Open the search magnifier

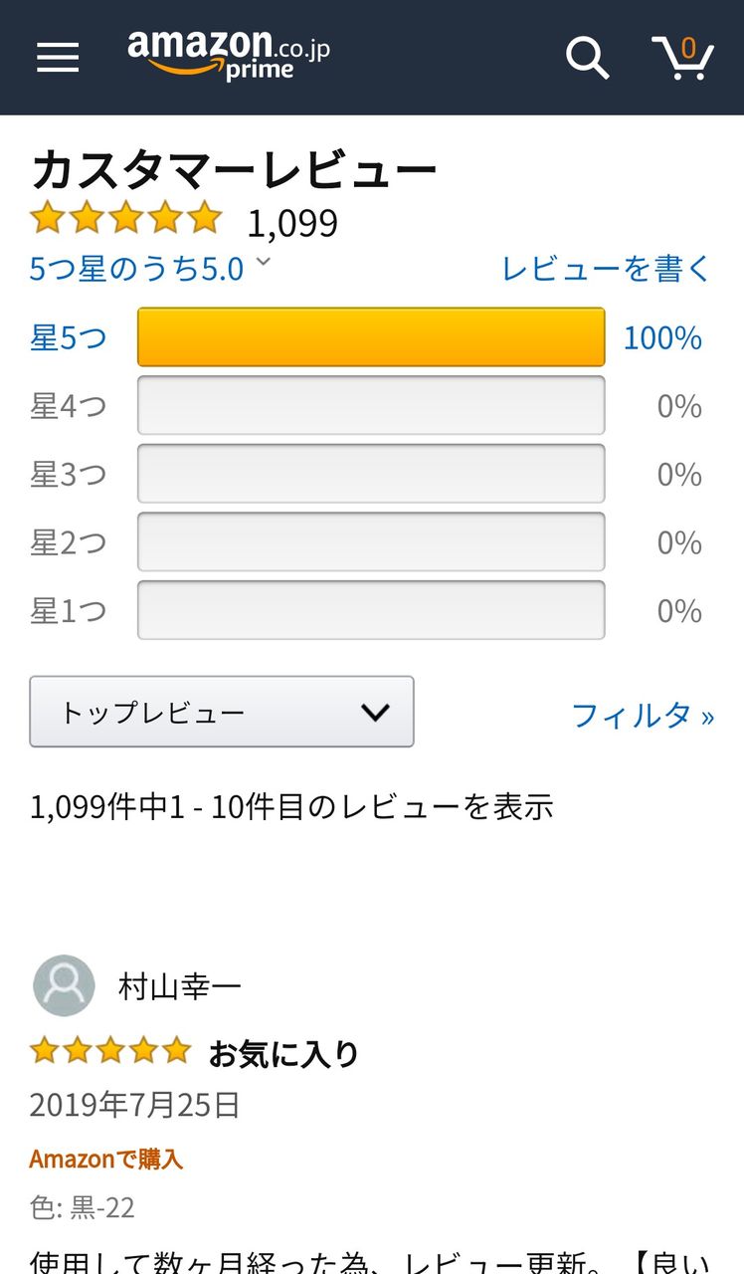587,58
